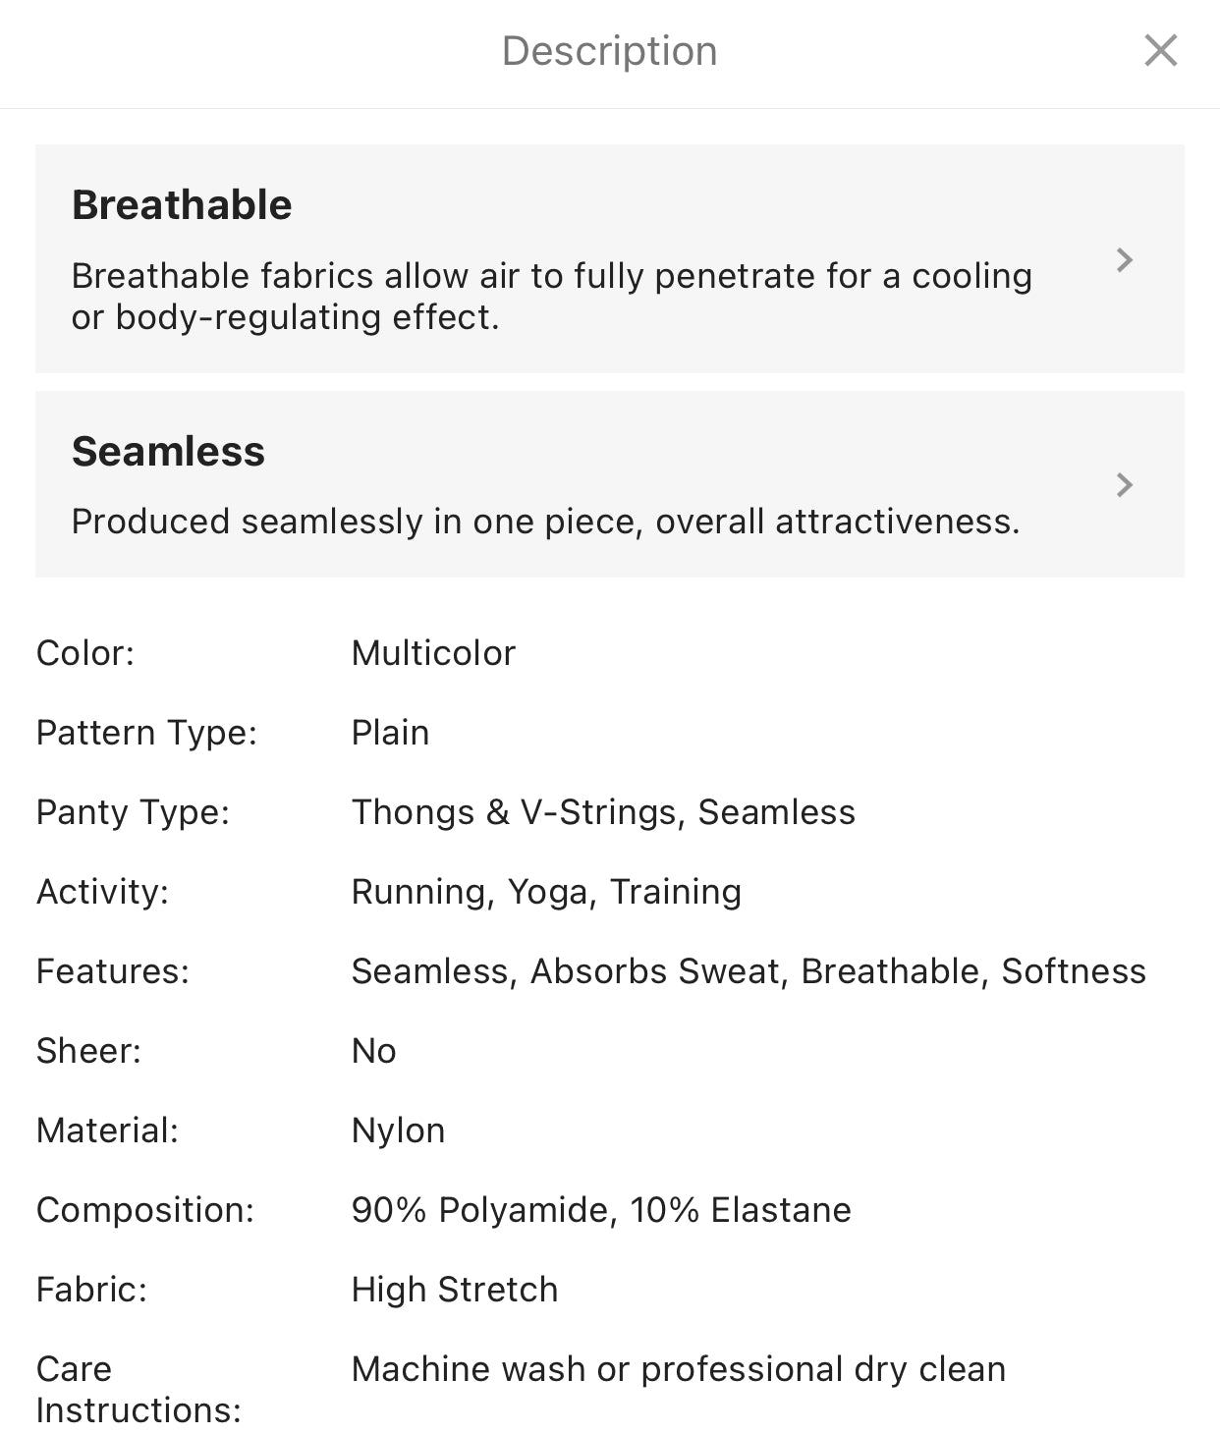The width and height of the screenshot is (1220, 1434).
Task: Select the Machine wash care instructions text
Action: click(679, 1369)
